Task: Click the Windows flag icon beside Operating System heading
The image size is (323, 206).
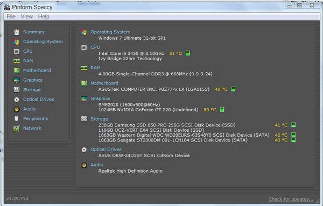Action: click(84, 32)
